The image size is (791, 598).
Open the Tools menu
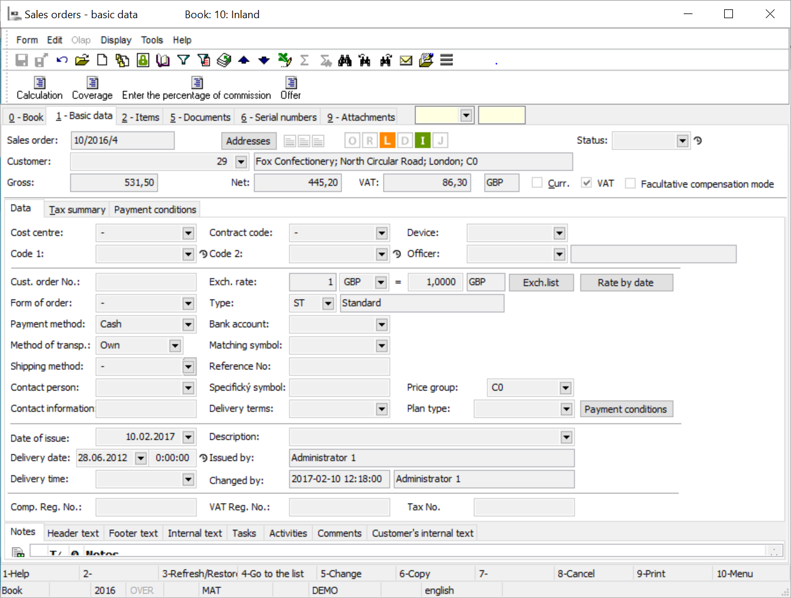coord(152,40)
